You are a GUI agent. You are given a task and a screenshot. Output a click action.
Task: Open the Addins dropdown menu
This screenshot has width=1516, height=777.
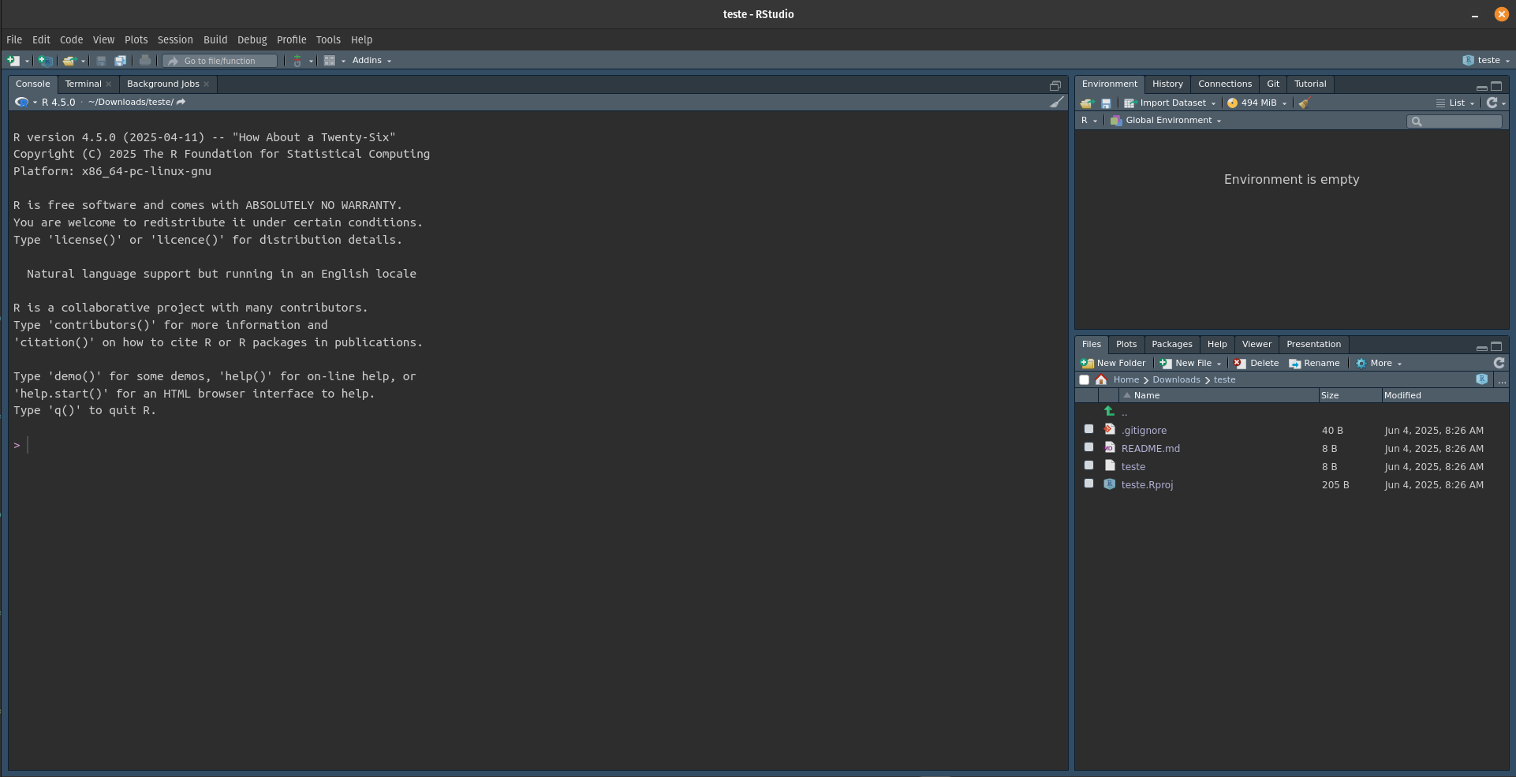point(371,61)
